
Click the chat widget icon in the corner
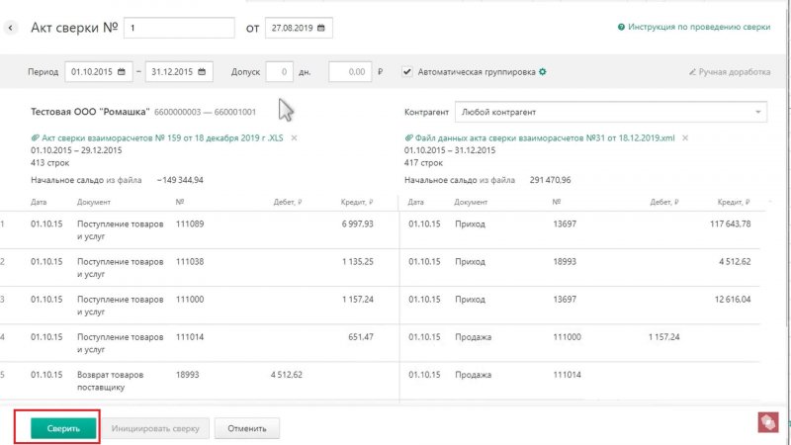[x=767, y=422]
